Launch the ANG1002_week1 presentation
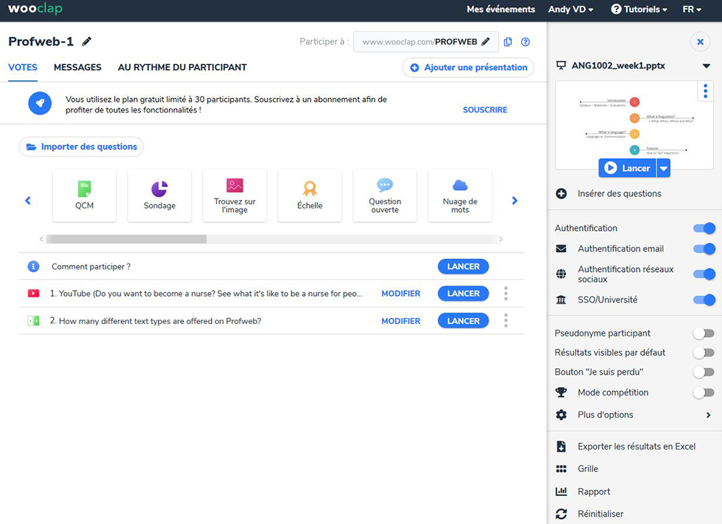The image size is (722, 524). pos(628,168)
